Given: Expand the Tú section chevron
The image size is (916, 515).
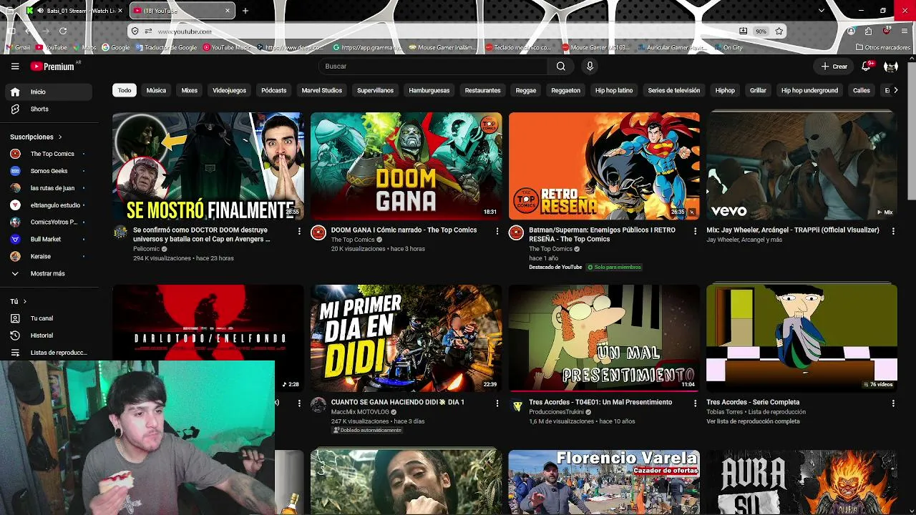Looking at the screenshot, I should (25, 302).
